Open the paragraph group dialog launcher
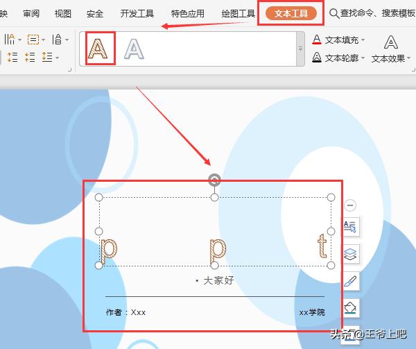This screenshot has width=416, height=349. (x=69, y=70)
